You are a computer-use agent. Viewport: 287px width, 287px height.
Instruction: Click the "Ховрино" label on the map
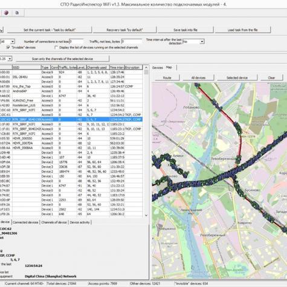click(244, 223)
